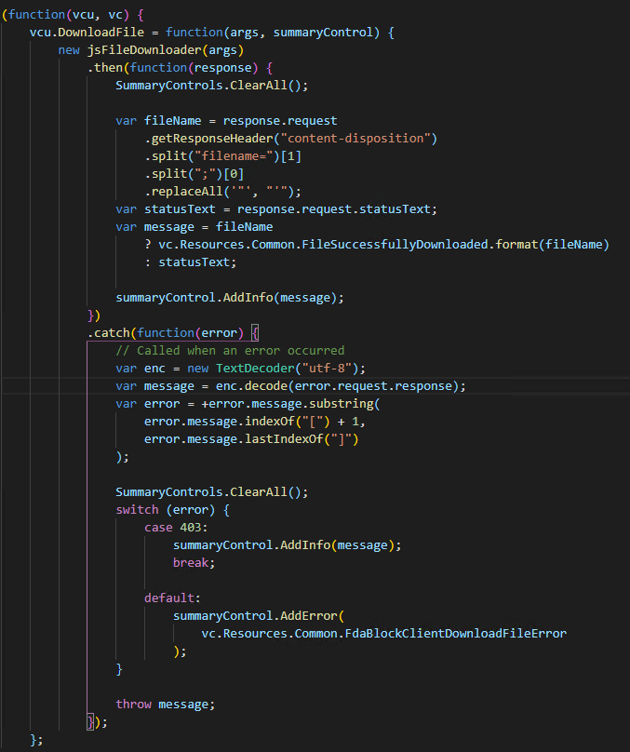Viewport: 630px width, 752px height.
Task: Click 'FdaBlockClientDownloadFileError' resource name
Action: tap(456, 634)
